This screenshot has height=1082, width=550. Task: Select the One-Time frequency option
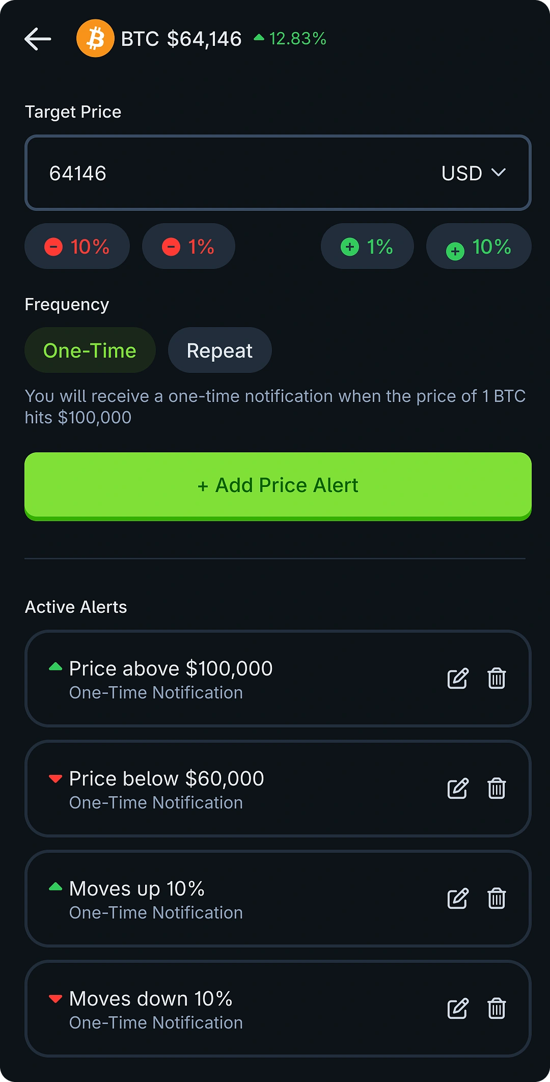coord(90,350)
